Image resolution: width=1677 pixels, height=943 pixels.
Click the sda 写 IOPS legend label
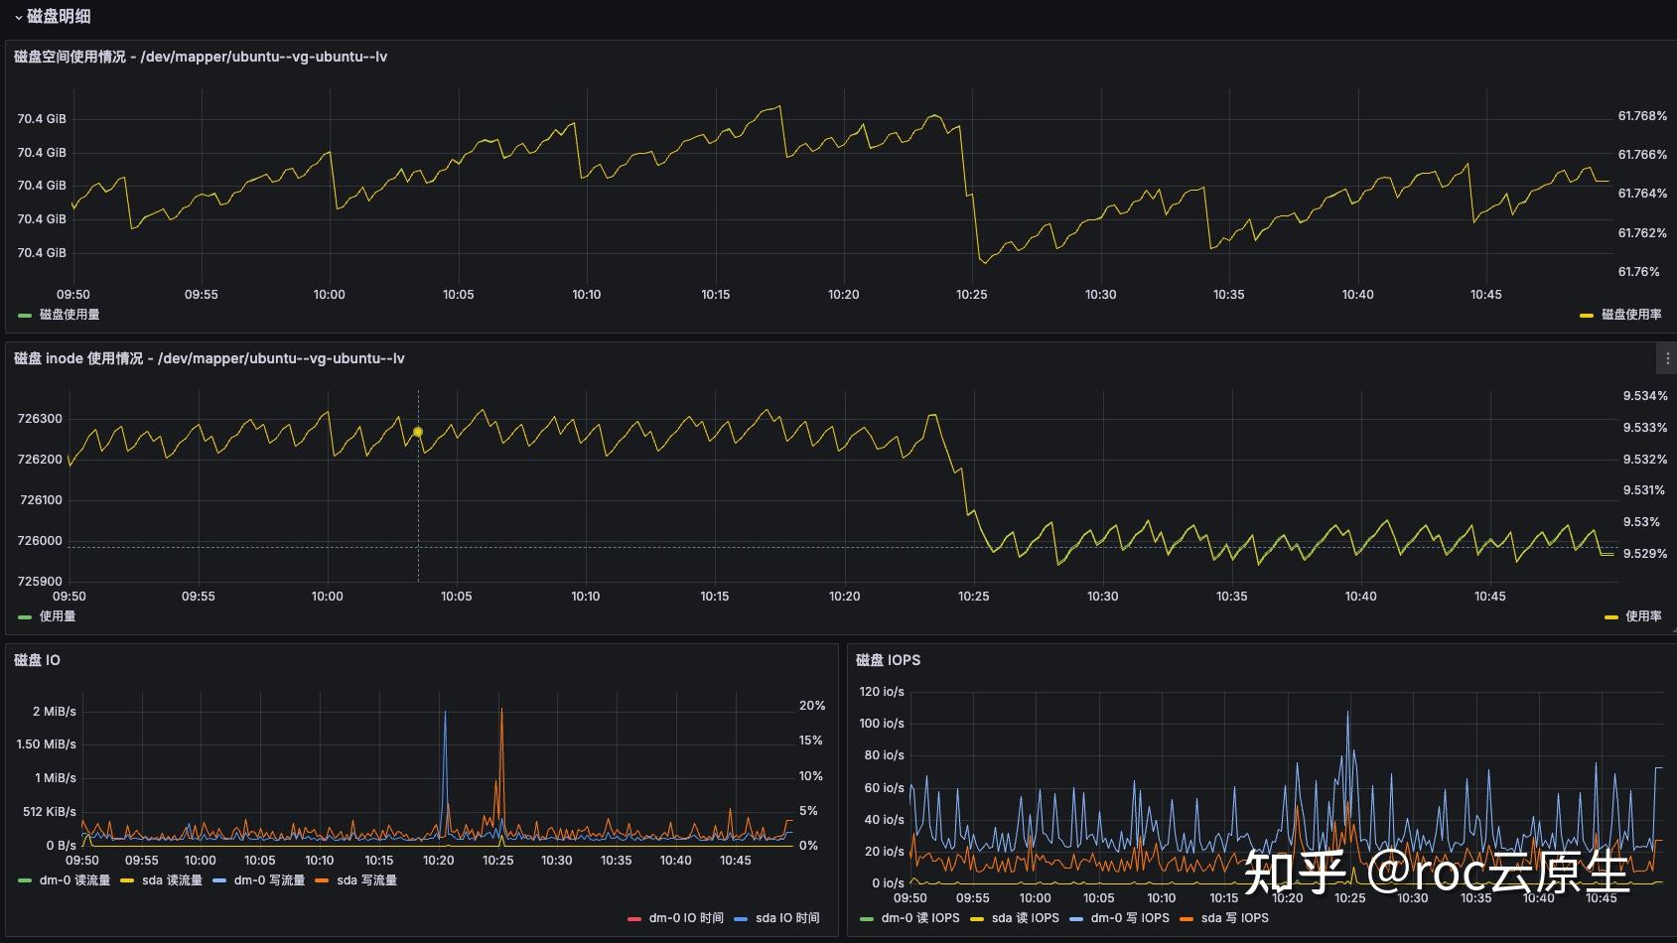(1234, 918)
